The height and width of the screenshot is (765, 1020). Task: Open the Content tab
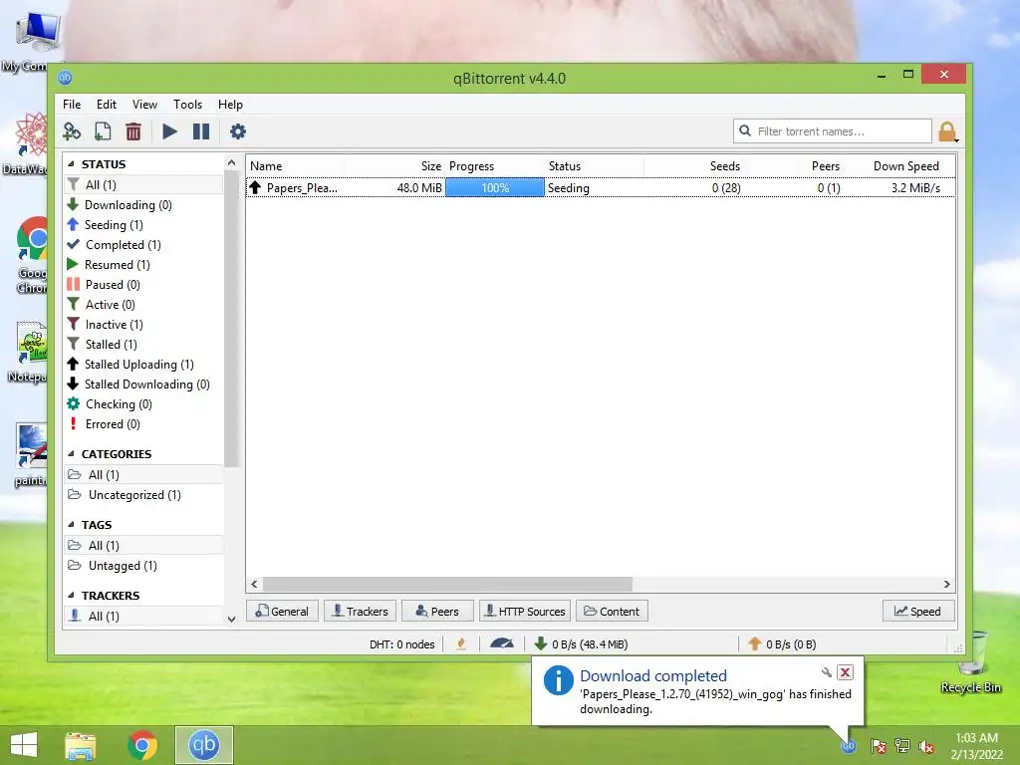pyautogui.click(x=612, y=612)
